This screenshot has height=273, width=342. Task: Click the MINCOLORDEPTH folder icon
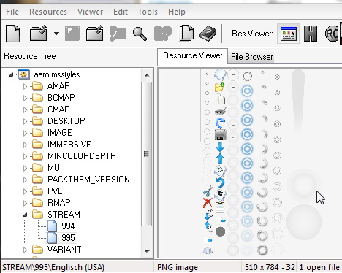point(37,156)
